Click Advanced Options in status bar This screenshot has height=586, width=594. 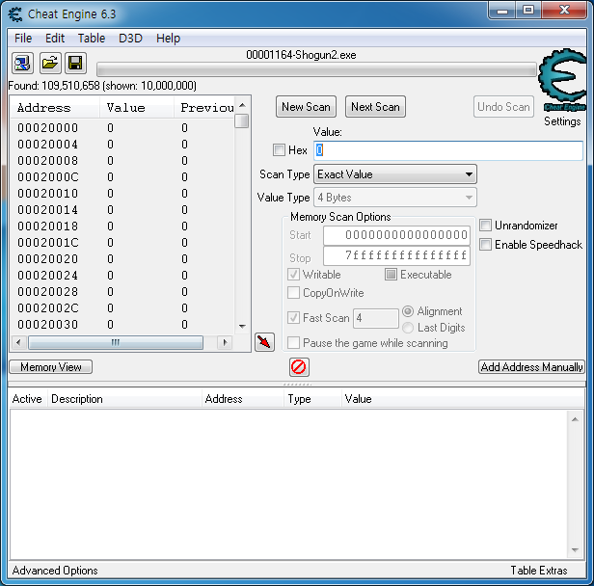[x=55, y=571]
